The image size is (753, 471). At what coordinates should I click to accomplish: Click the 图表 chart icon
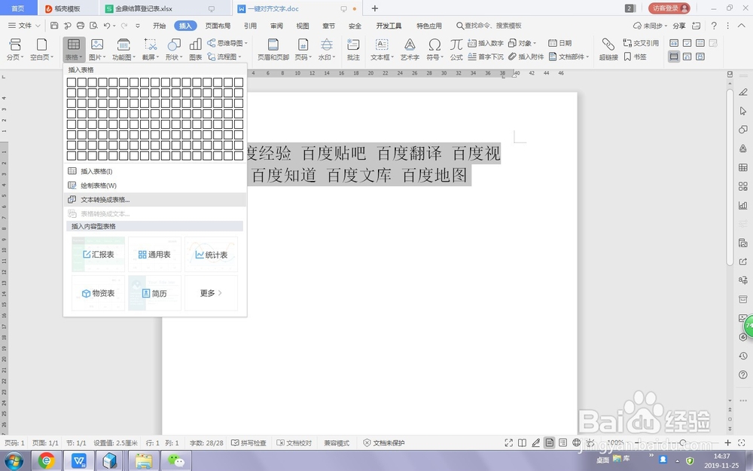click(x=196, y=44)
